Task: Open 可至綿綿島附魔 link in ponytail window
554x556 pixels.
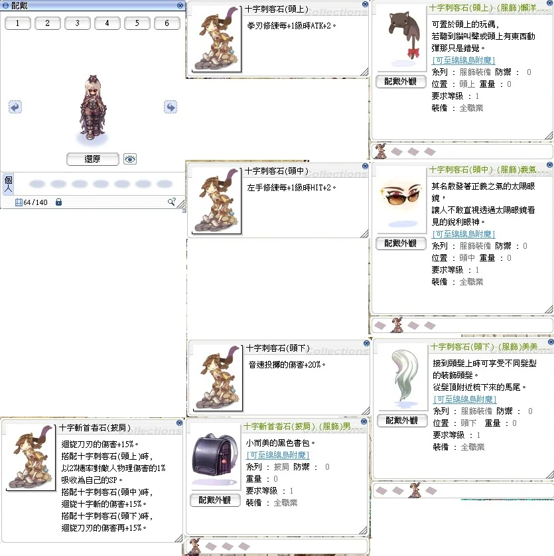Action: (464, 399)
